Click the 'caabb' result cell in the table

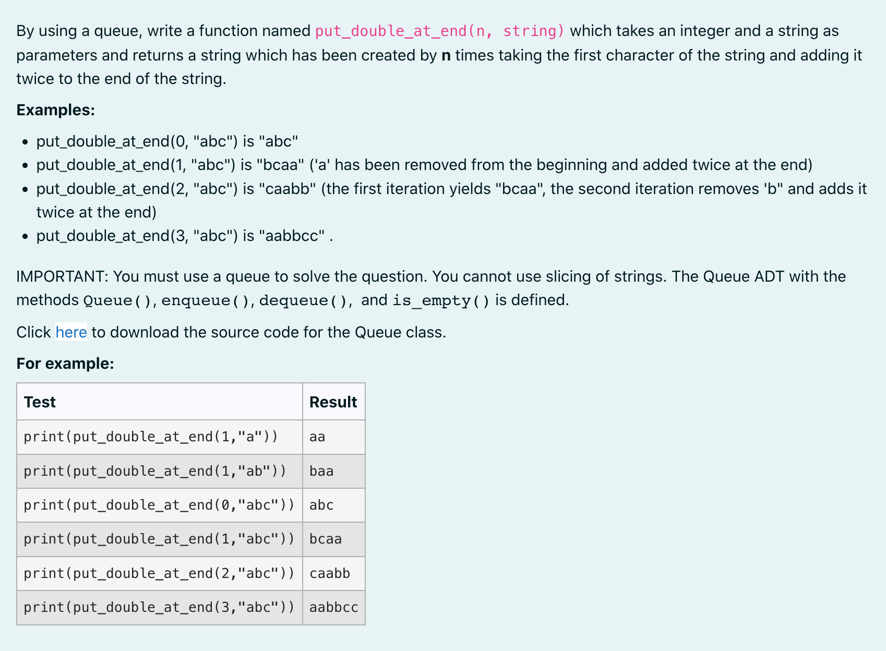click(330, 573)
